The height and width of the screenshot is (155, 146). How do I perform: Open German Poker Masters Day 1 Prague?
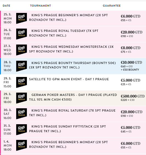click(x=73, y=97)
